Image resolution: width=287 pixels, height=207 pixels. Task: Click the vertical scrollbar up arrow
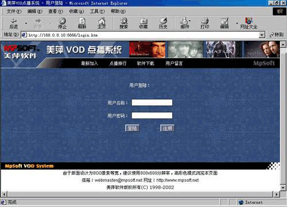click(283, 44)
